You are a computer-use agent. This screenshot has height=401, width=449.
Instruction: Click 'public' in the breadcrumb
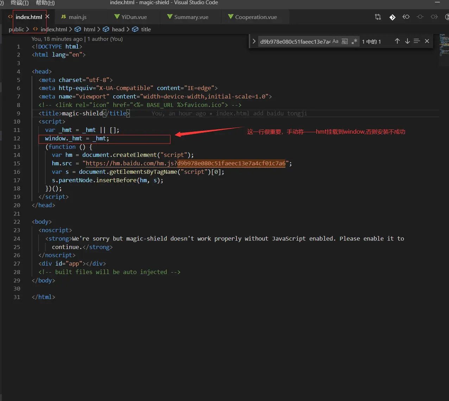pos(17,29)
